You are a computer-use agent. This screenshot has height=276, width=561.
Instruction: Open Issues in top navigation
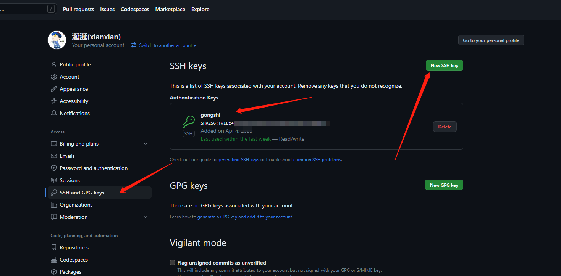coord(107,9)
